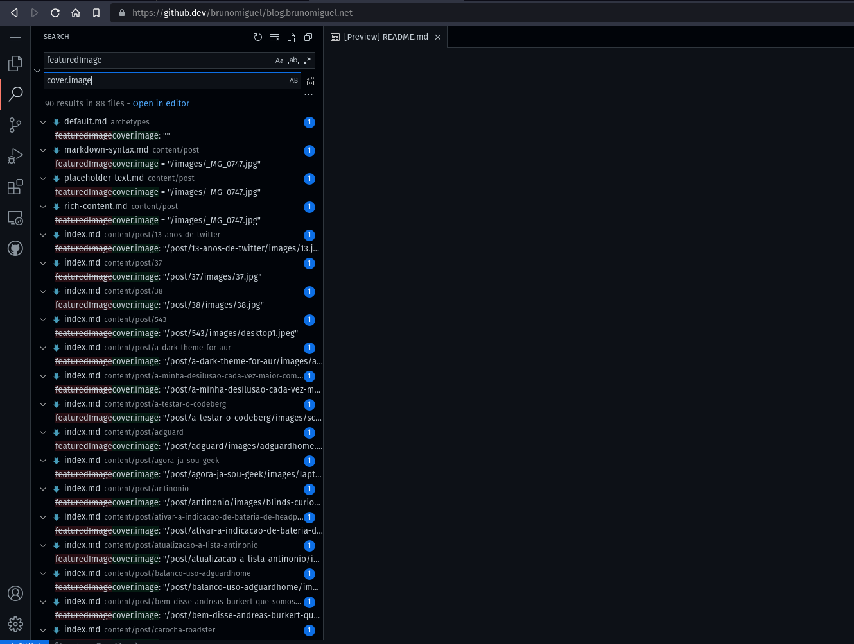Toggle Use Regular Expression option
The width and height of the screenshot is (854, 644).
pyautogui.click(x=308, y=60)
